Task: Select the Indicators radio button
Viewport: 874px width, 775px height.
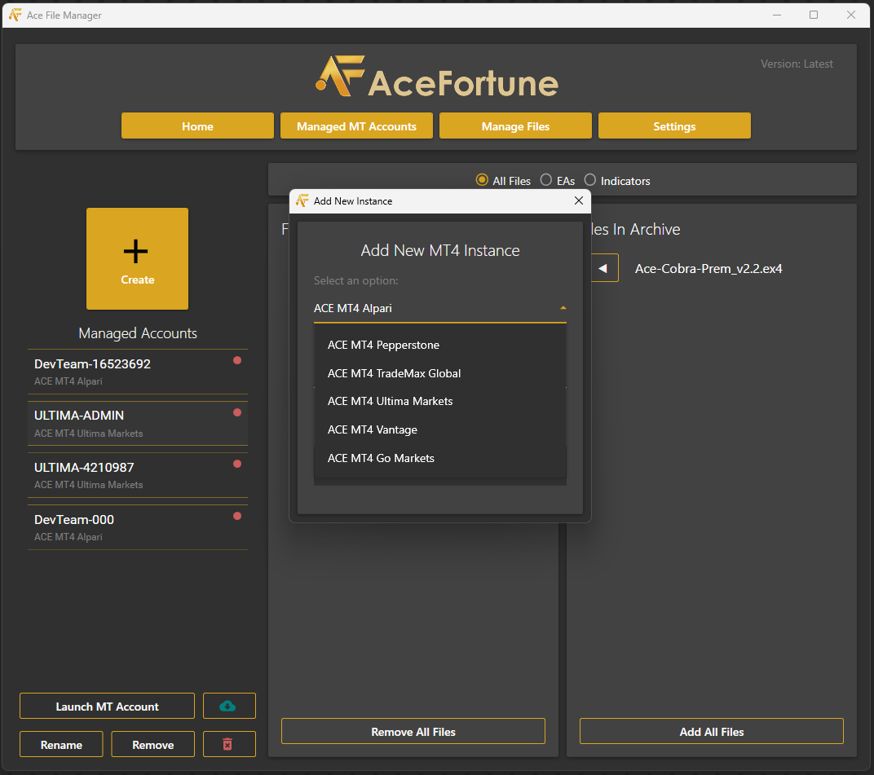Action: pos(589,180)
